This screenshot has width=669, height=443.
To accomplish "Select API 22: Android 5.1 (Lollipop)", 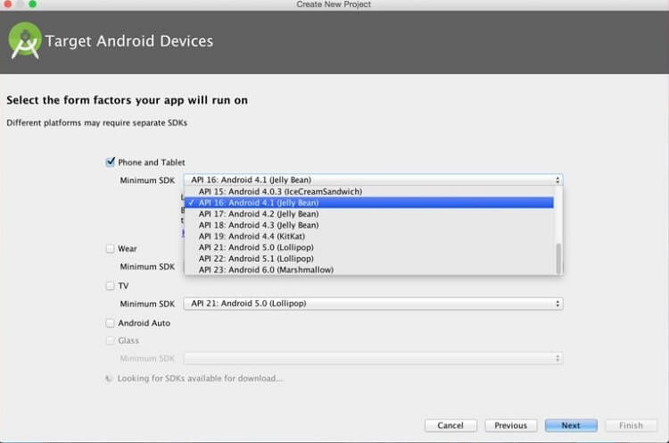I will point(369,258).
